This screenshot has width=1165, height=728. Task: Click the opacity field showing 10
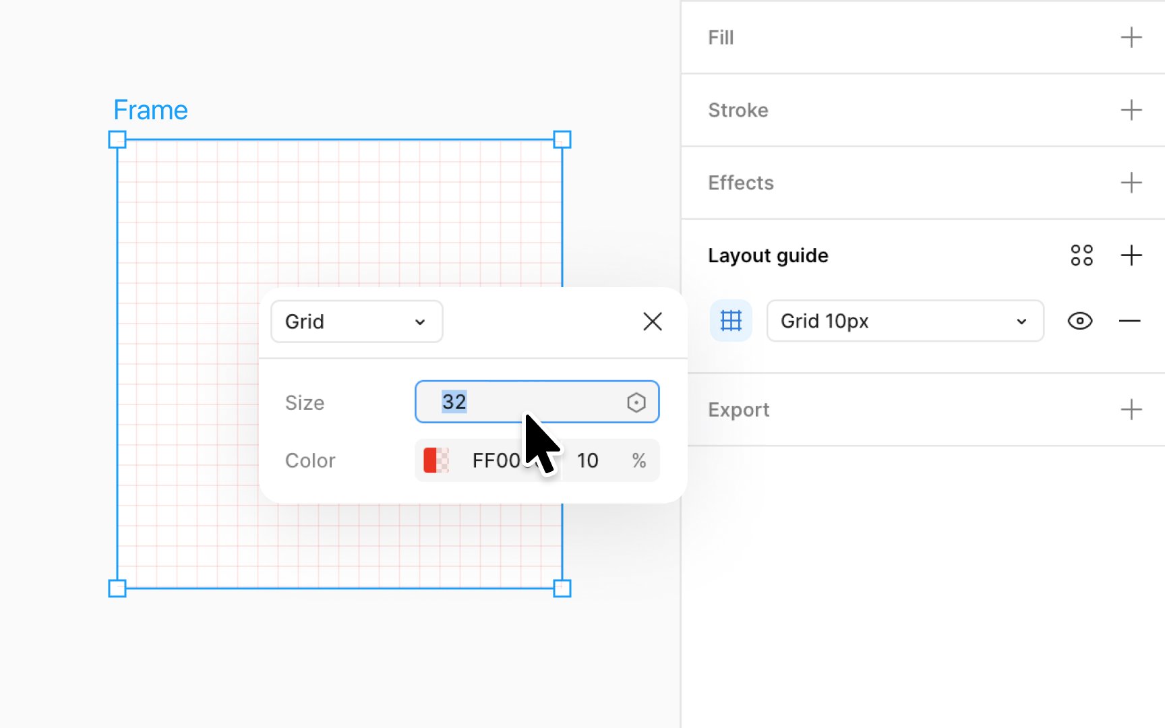click(588, 460)
